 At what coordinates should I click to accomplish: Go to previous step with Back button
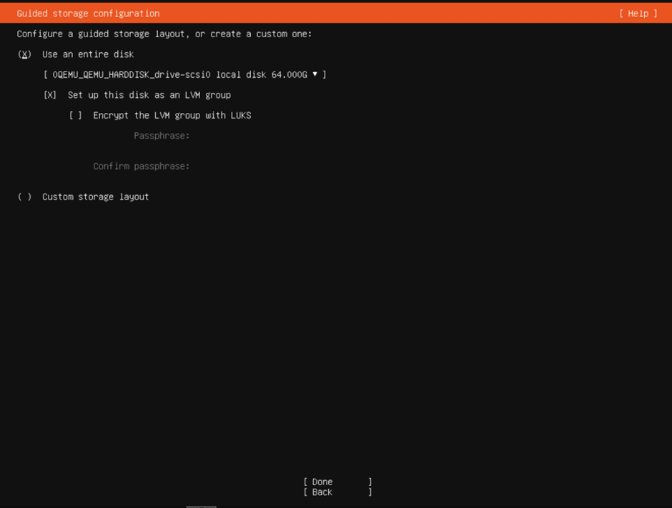337,492
